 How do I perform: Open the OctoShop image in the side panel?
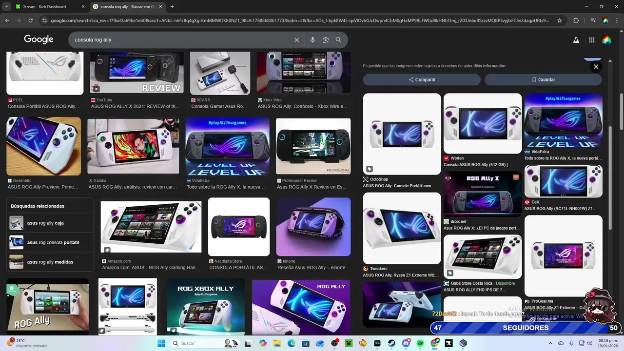402,134
